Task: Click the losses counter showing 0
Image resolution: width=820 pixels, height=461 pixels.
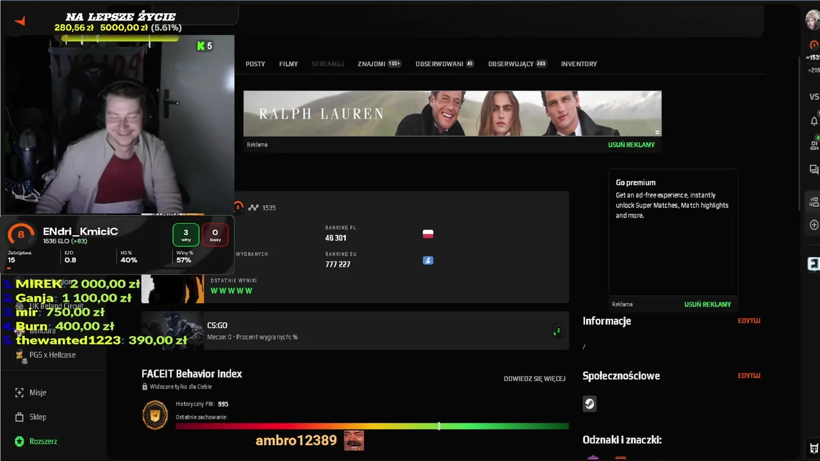Action: (x=215, y=235)
